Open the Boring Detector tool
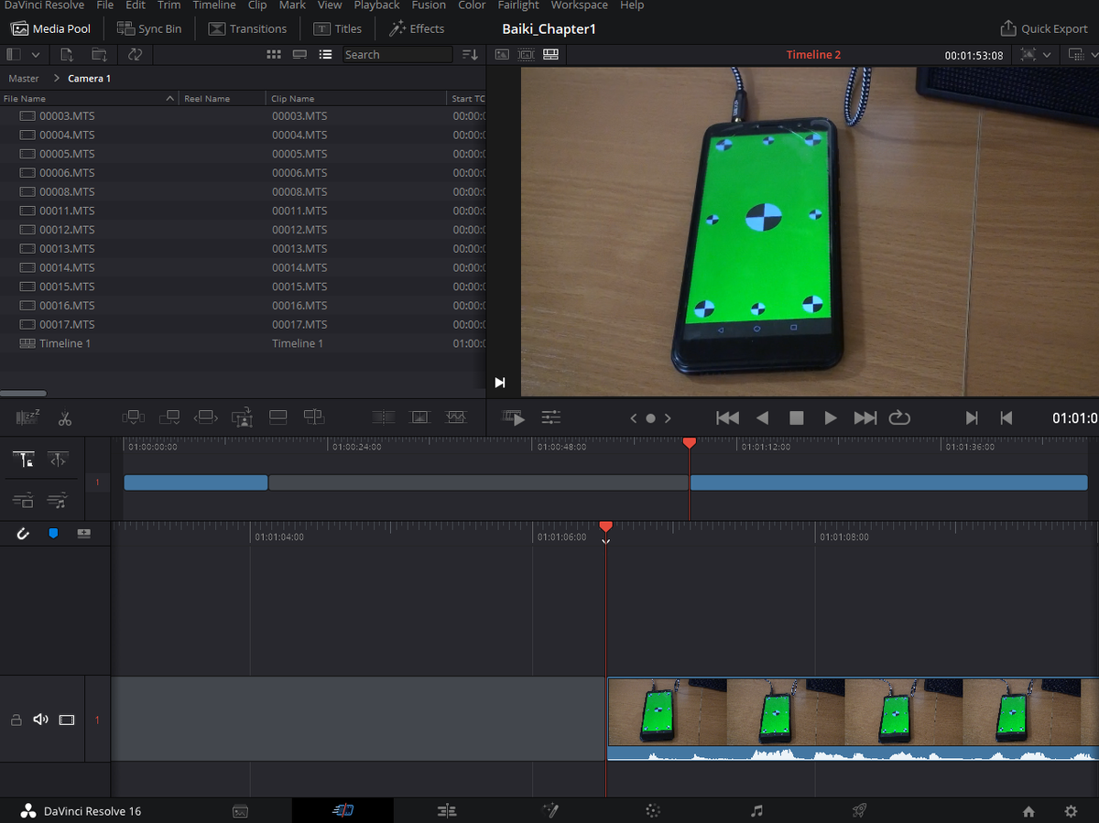 (28, 417)
